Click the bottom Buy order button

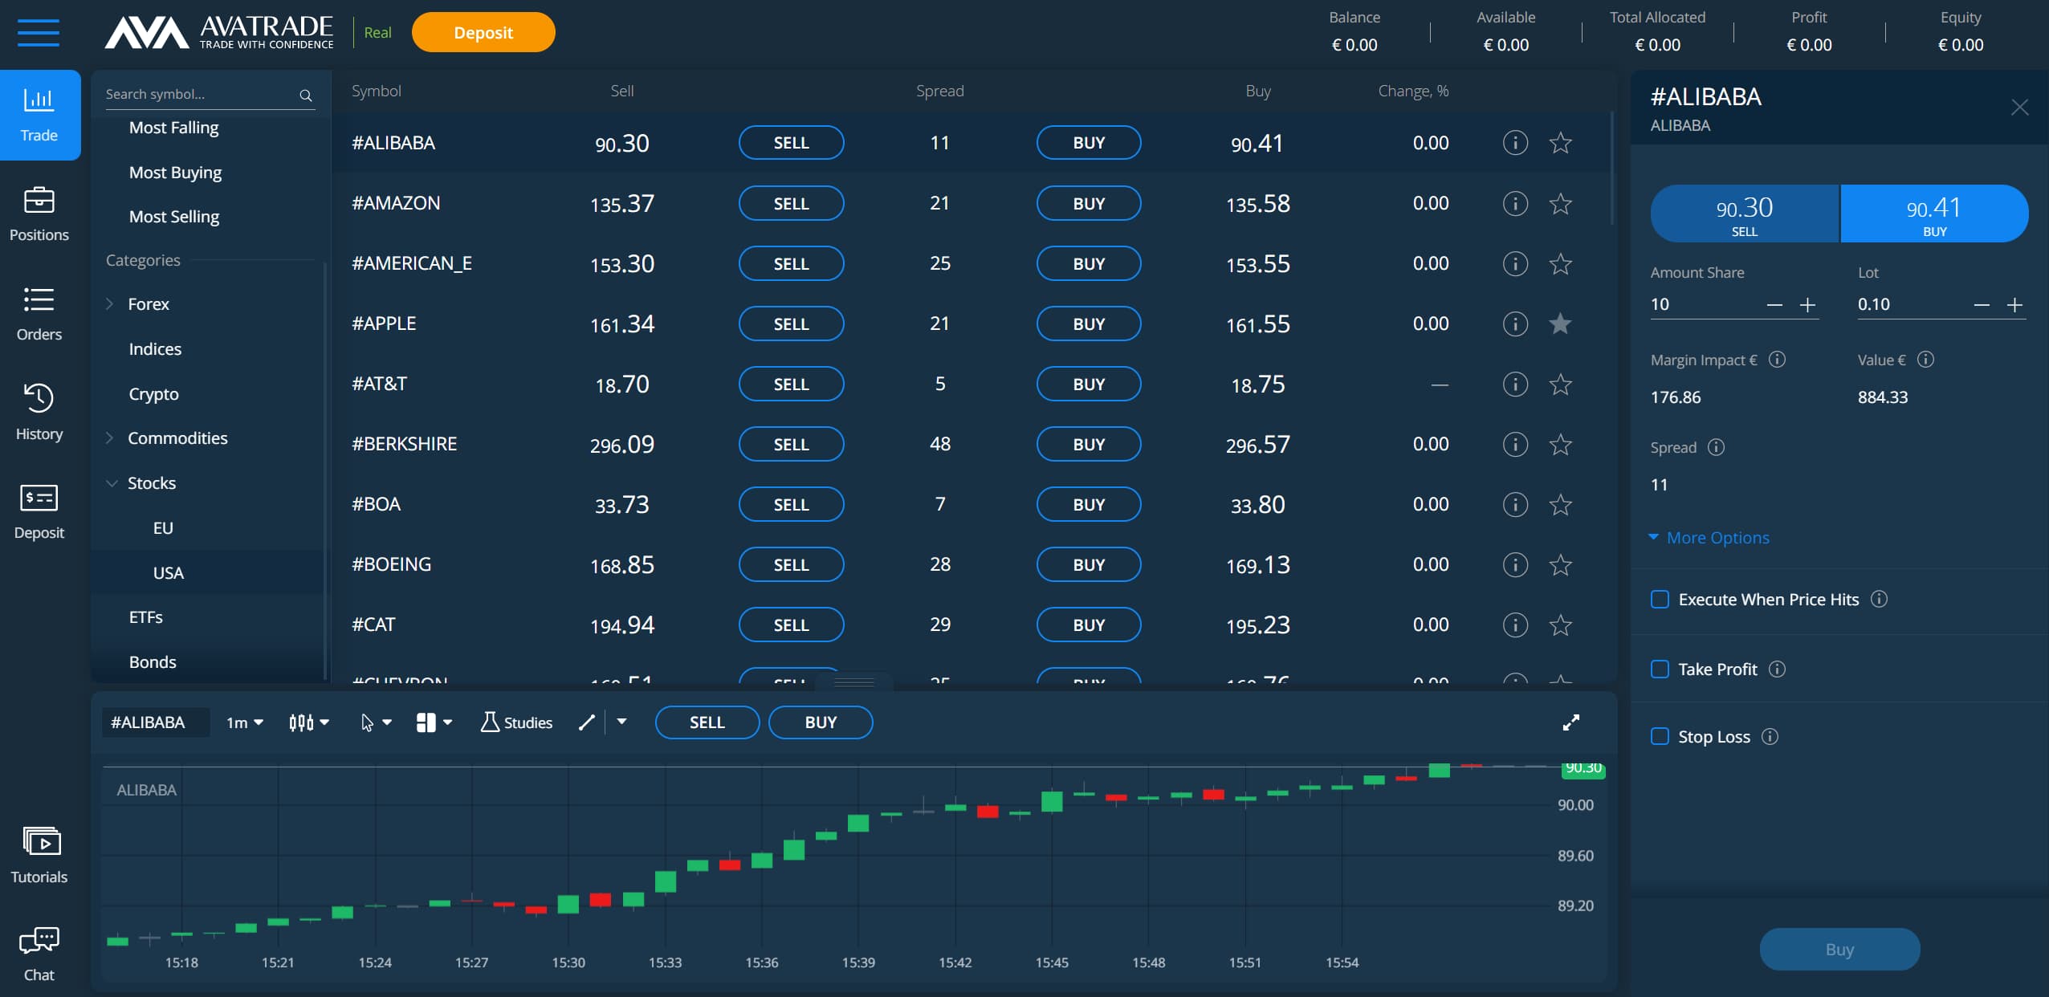click(1839, 949)
